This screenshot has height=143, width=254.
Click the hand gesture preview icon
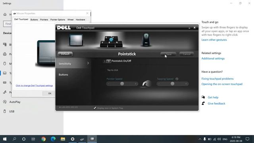[146, 84]
